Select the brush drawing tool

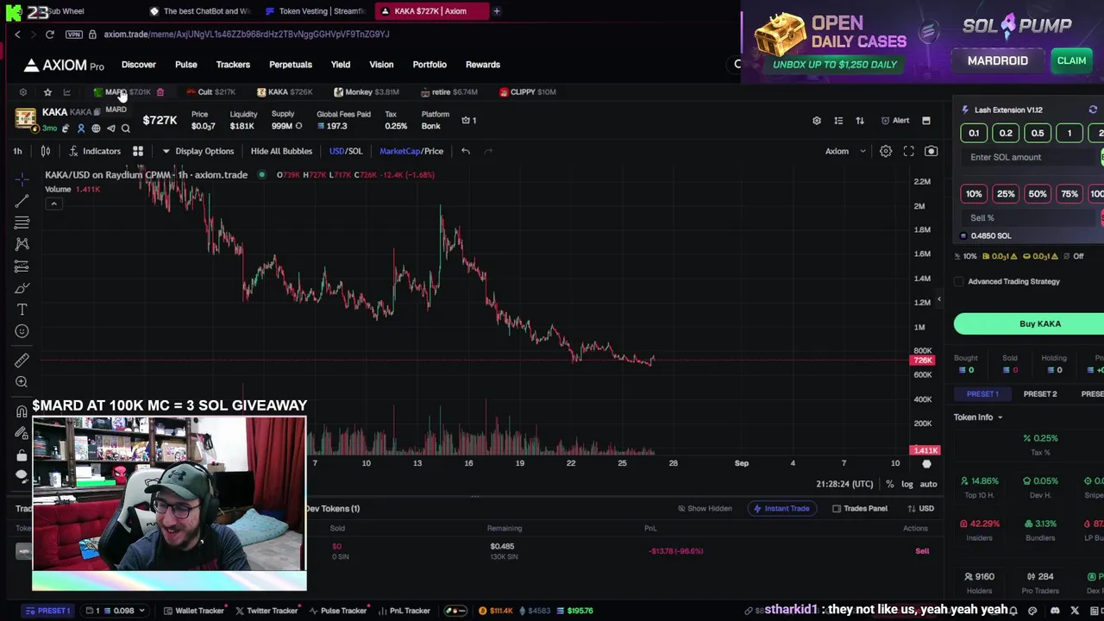click(x=22, y=287)
